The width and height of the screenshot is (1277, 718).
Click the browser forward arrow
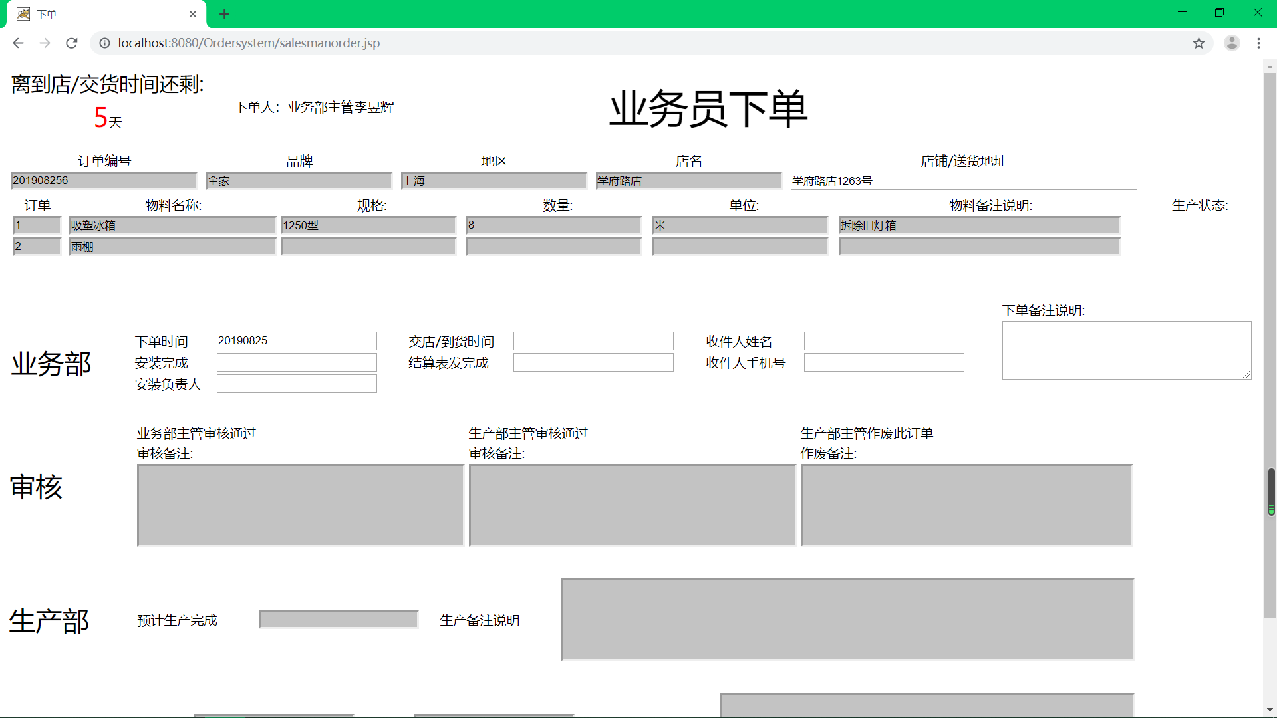coord(45,43)
